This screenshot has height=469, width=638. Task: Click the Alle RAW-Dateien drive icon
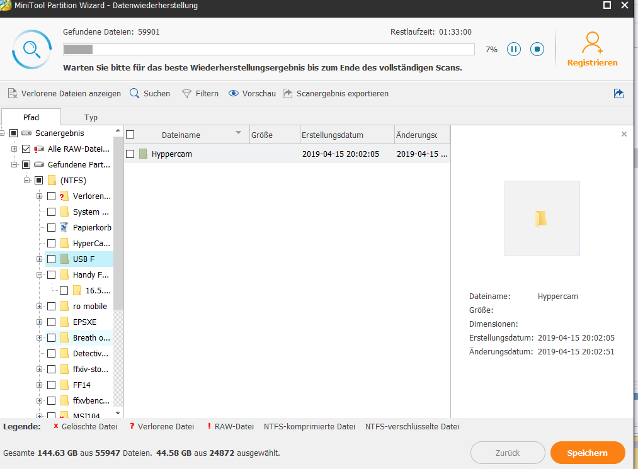39,149
